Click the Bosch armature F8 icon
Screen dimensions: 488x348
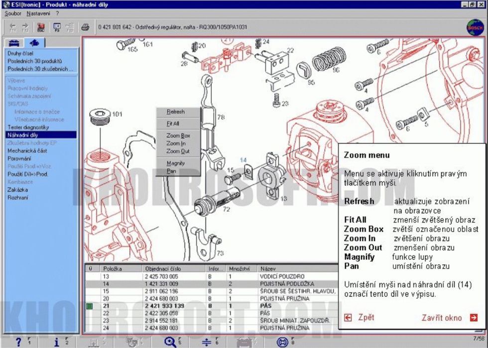[282, 342]
